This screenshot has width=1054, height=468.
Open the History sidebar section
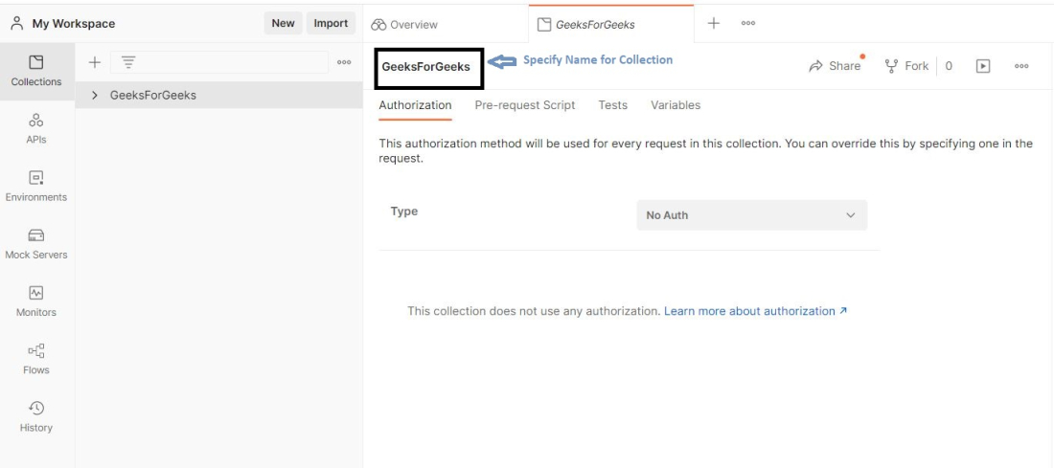[x=36, y=417]
